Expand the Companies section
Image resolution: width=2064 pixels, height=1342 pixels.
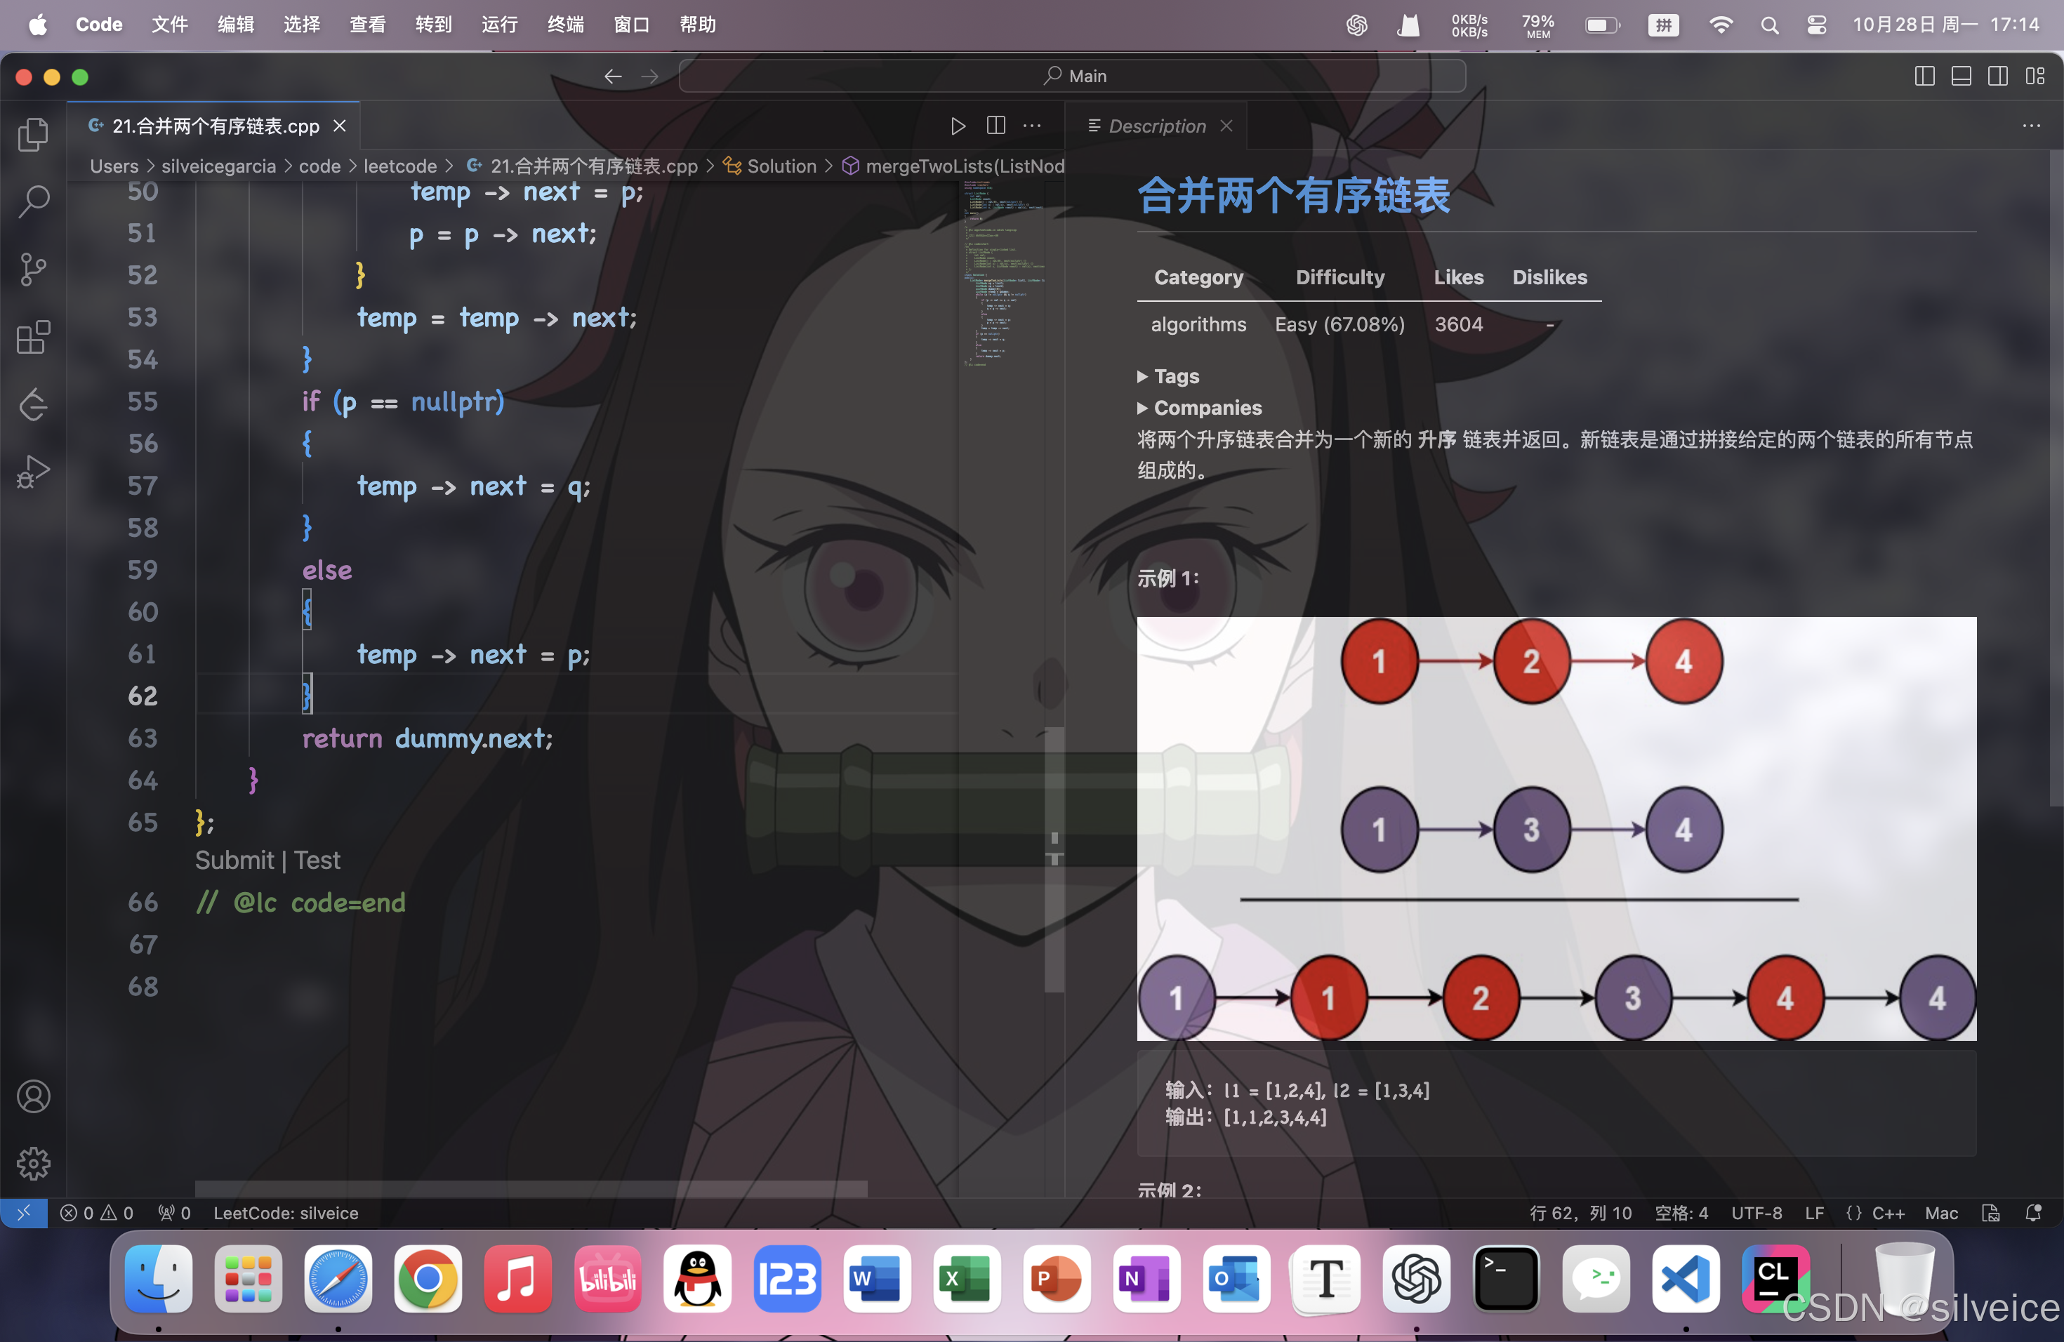1199,408
